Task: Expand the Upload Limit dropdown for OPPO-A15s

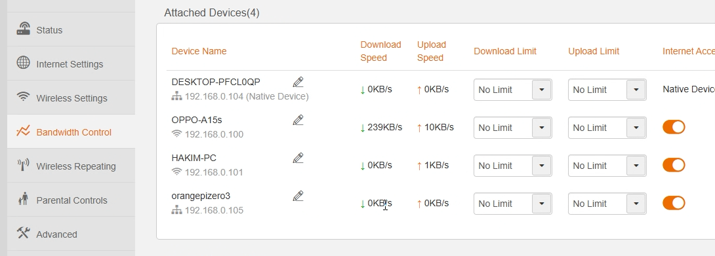Action: tap(607, 128)
